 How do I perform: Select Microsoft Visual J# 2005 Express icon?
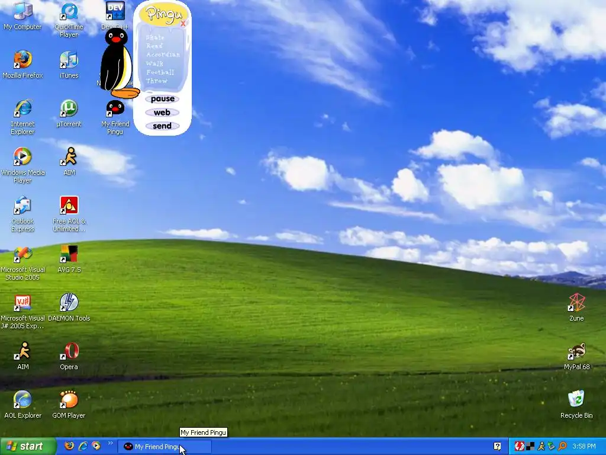22,311
